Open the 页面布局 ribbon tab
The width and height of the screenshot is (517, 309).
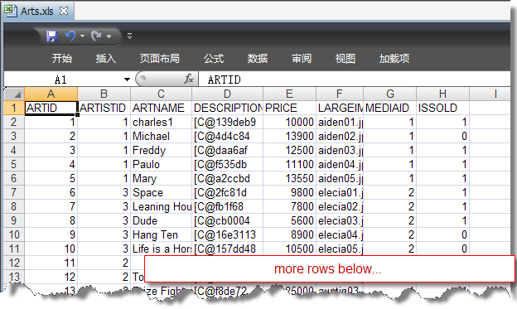(x=160, y=59)
